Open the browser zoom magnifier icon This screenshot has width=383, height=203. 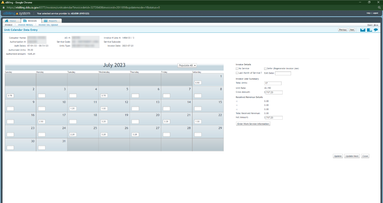pos(380,8)
